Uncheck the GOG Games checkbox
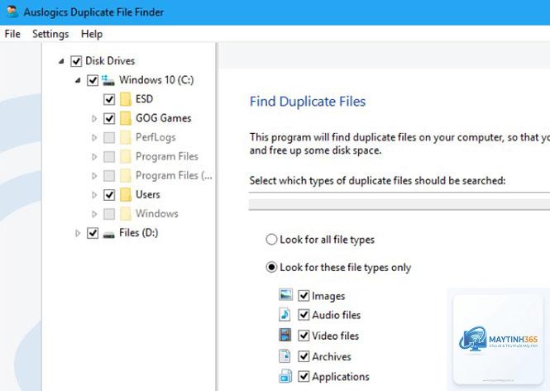The image size is (550, 391). [x=109, y=118]
